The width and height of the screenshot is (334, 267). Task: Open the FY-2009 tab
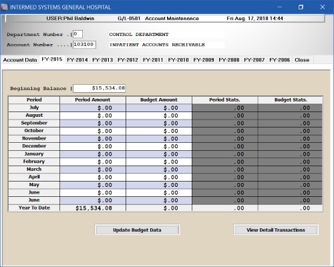204,60
